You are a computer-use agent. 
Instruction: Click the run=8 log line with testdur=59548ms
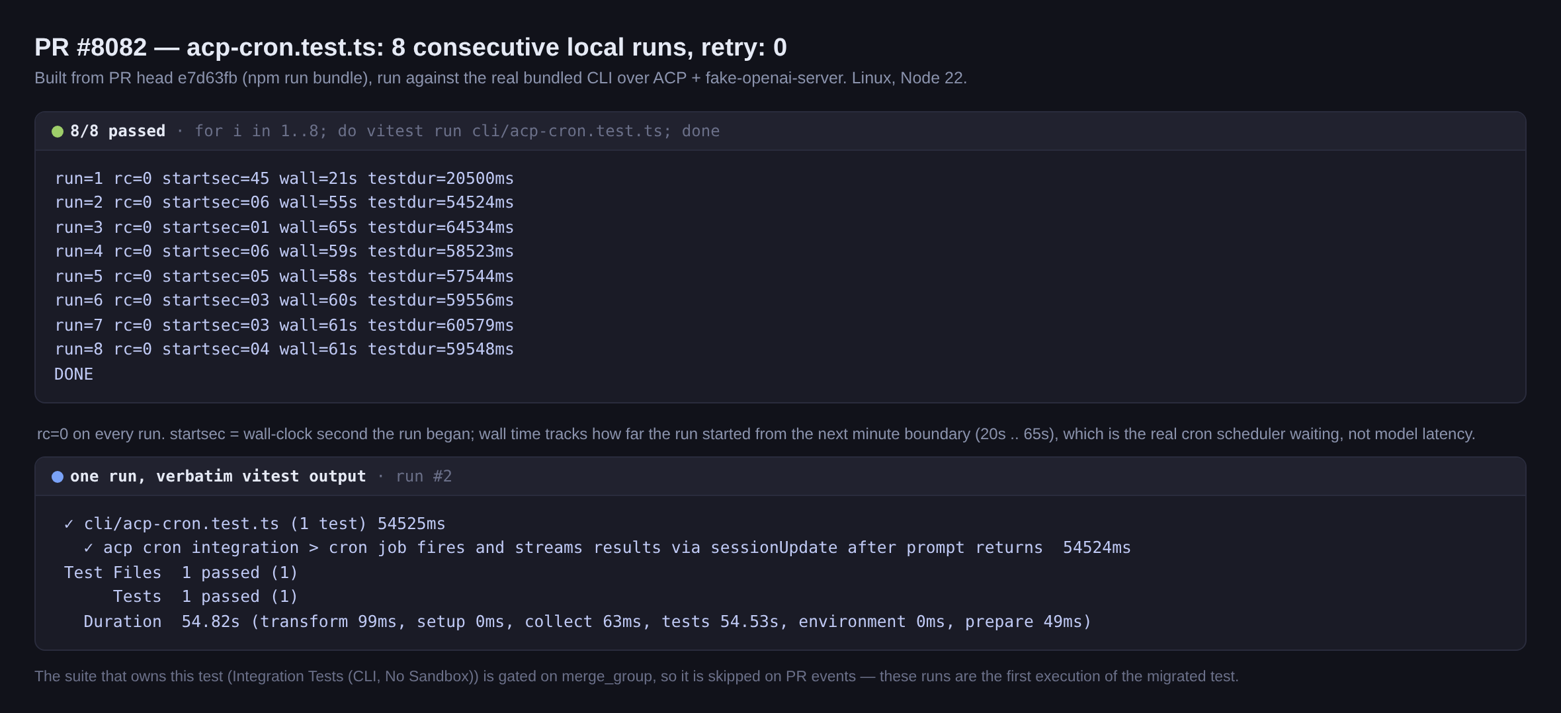(x=284, y=349)
